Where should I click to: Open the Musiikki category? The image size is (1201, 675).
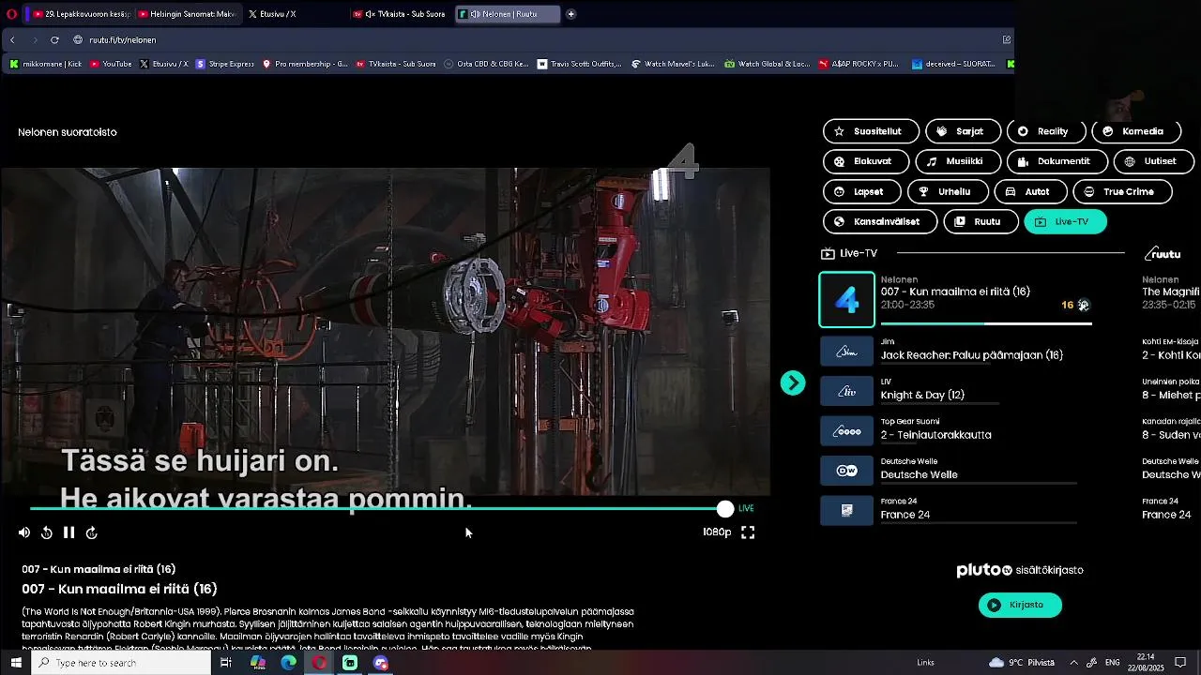coord(958,161)
